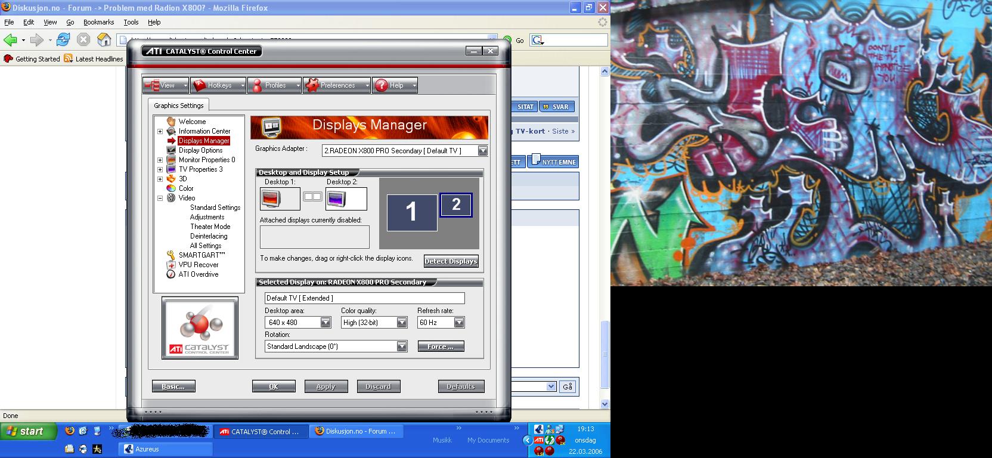The height and width of the screenshot is (458, 992).
Task: Select Information Center tree item
Action: [204, 131]
